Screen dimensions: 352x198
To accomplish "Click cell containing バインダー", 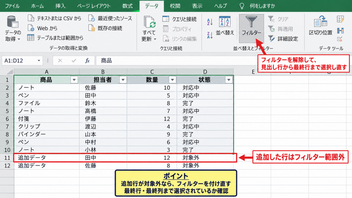I will pyautogui.click(x=47, y=134).
